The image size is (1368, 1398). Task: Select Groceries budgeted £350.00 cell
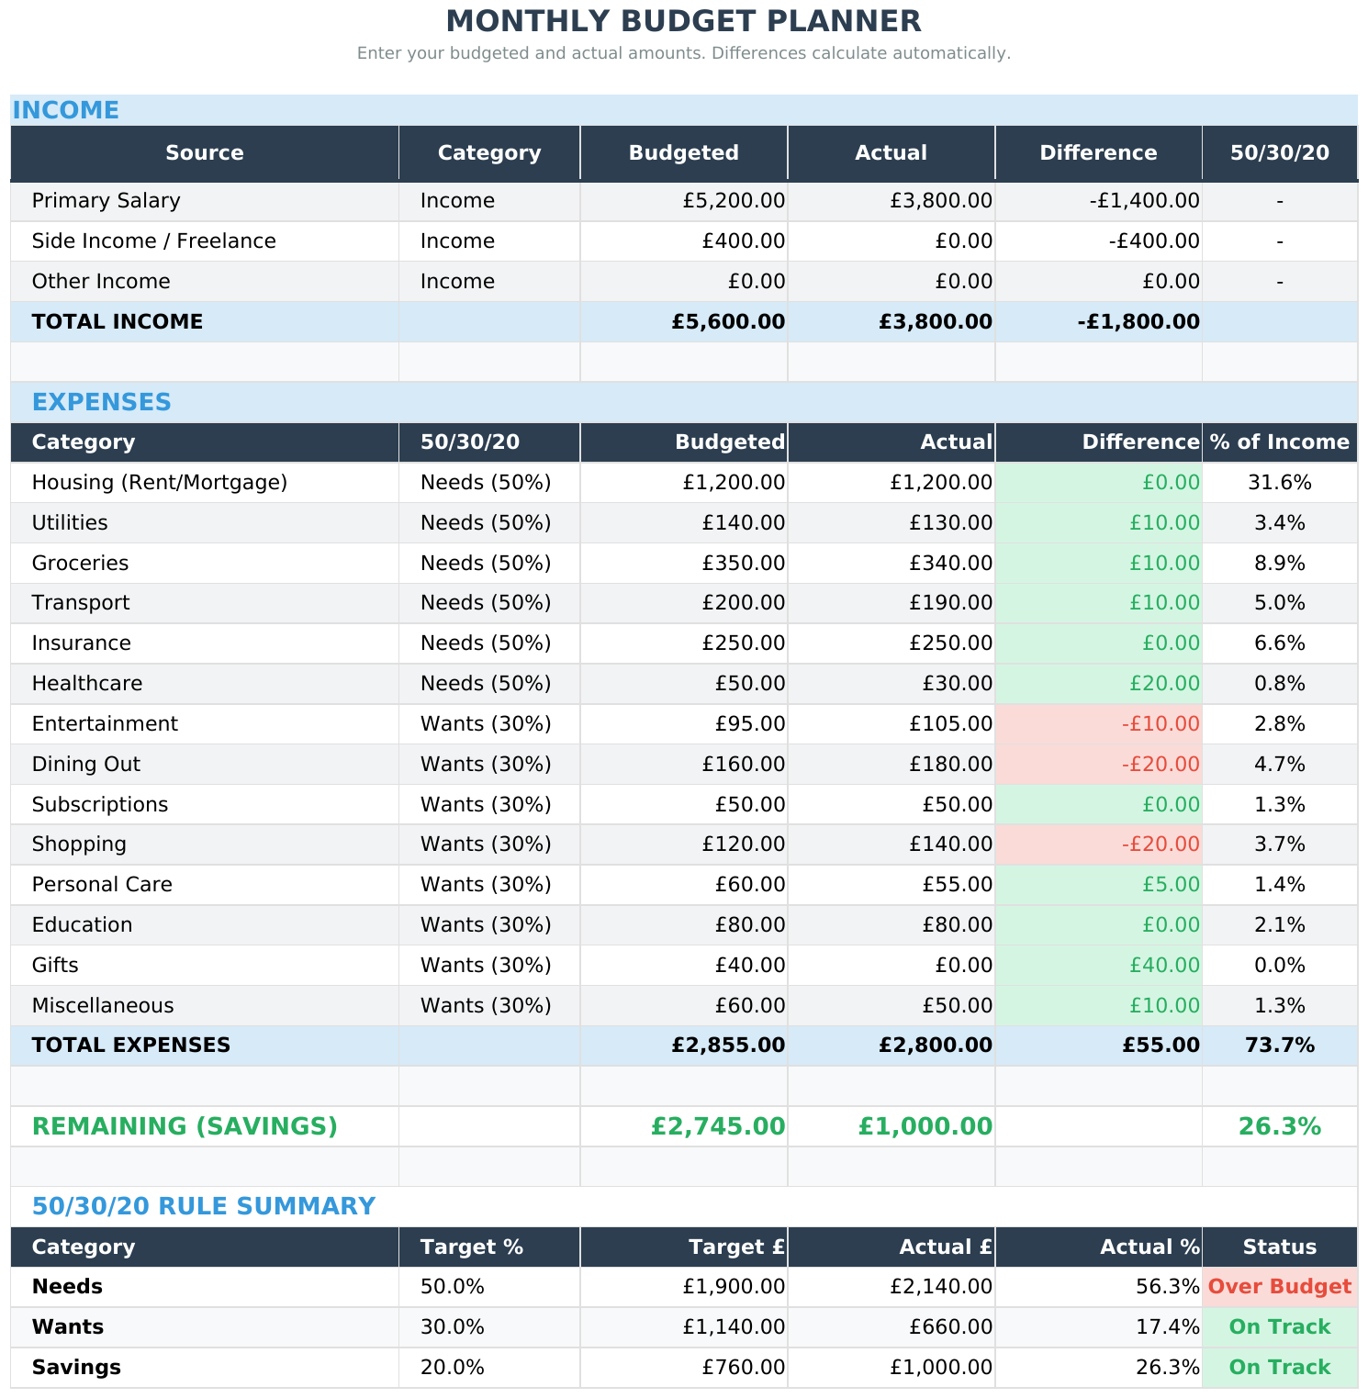(684, 564)
